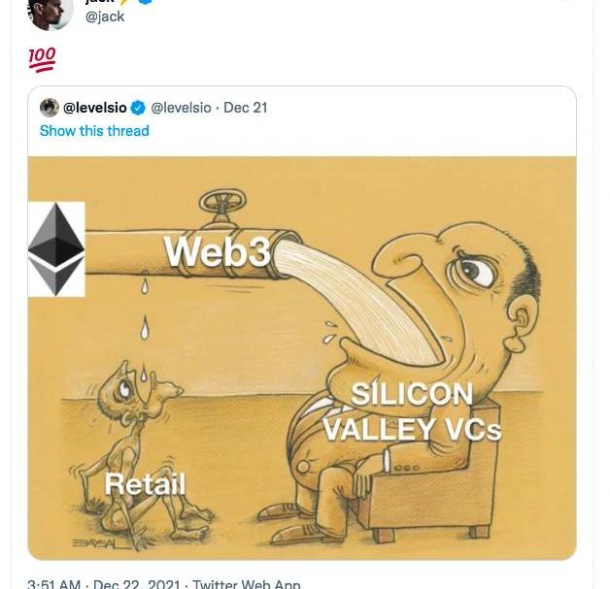The width and height of the screenshot is (610, 589).
Task: Click the bold @levelsio display name
Action: (x=95, y=108)
